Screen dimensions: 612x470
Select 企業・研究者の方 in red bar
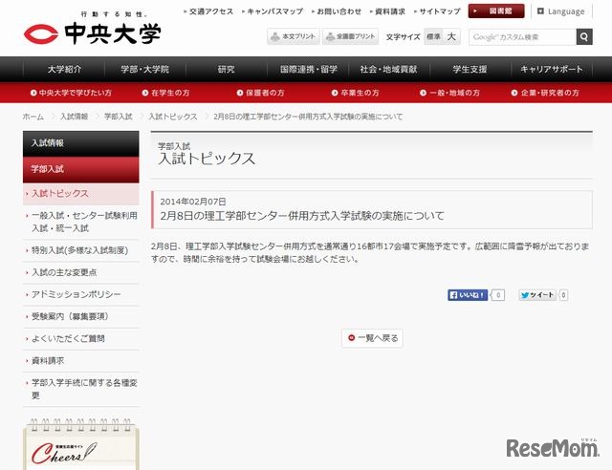[x=545, y=93]
